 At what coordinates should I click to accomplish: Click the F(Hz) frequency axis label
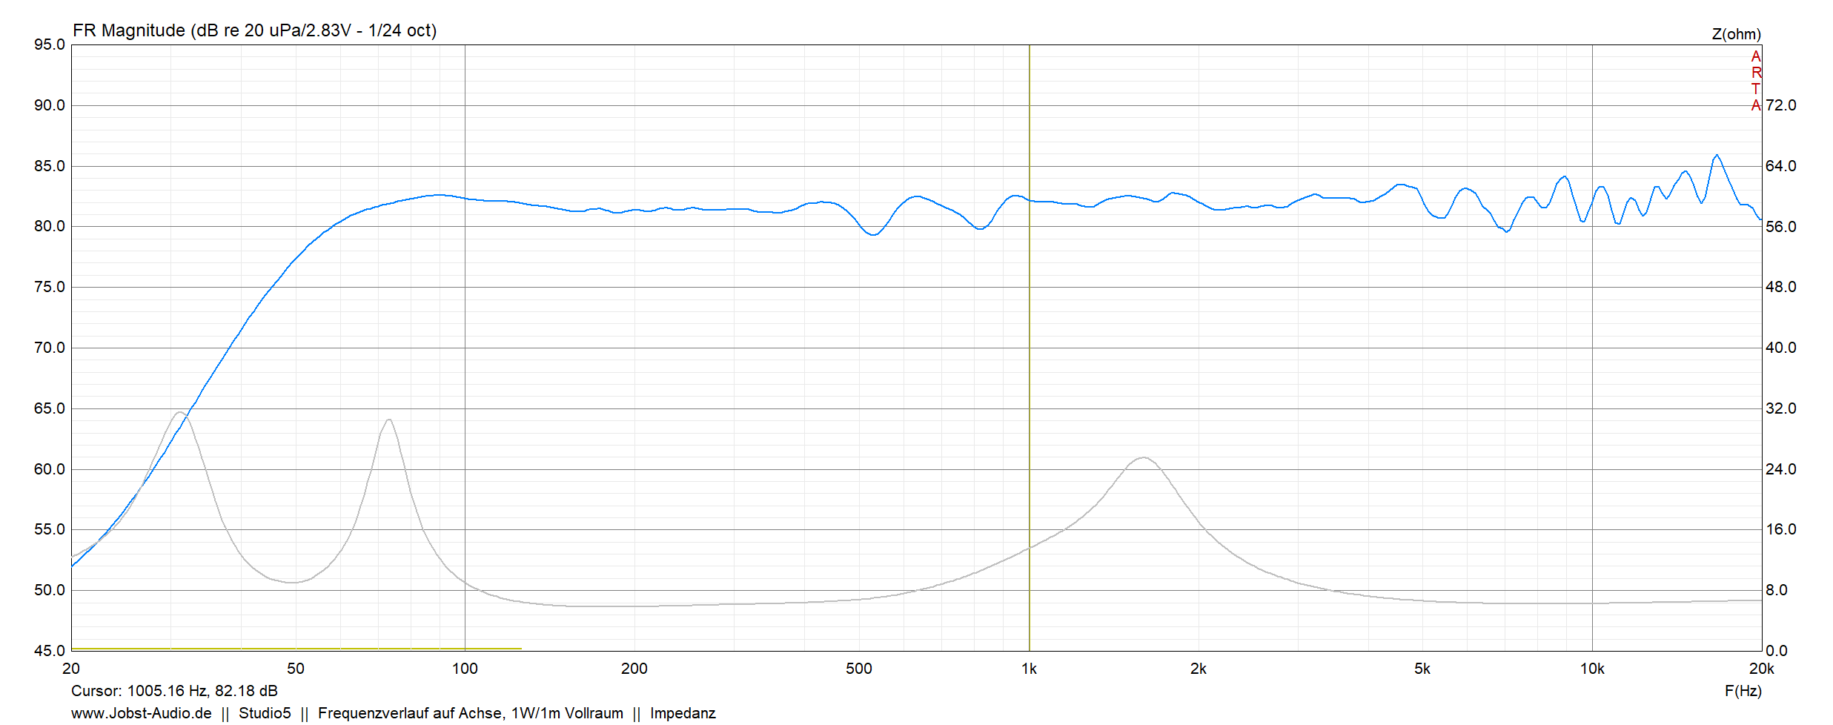(x=1743, y=691)
